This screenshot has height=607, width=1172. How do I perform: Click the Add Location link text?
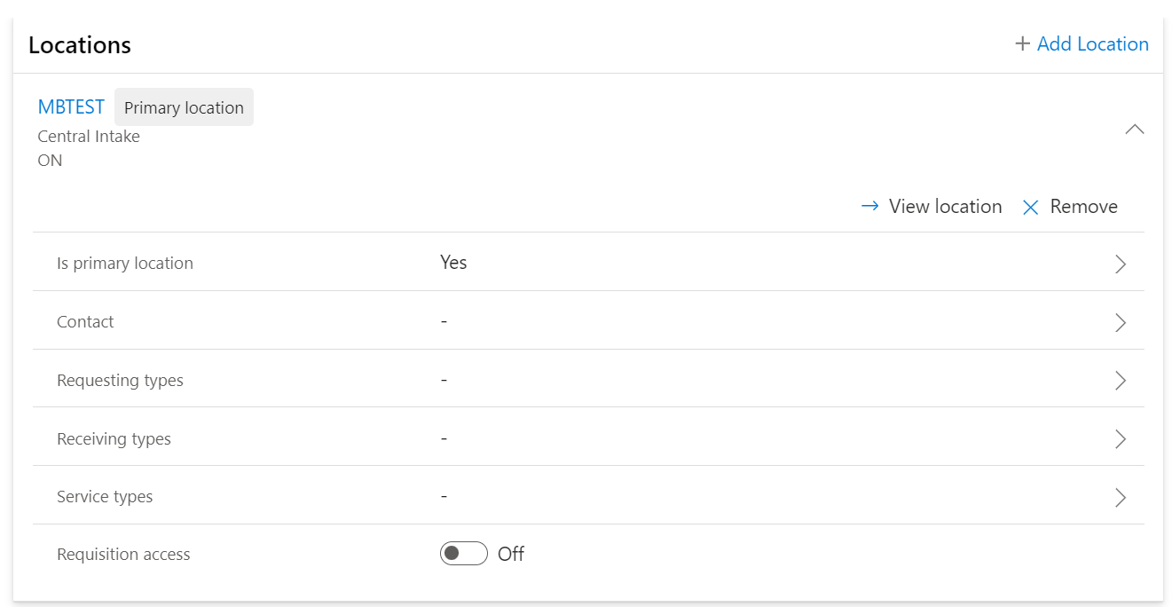tap(1093, 43)
